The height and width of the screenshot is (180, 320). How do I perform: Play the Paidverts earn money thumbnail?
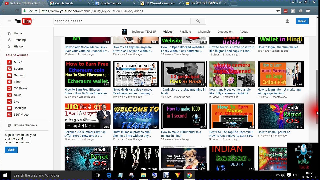[x=232, y=116]
